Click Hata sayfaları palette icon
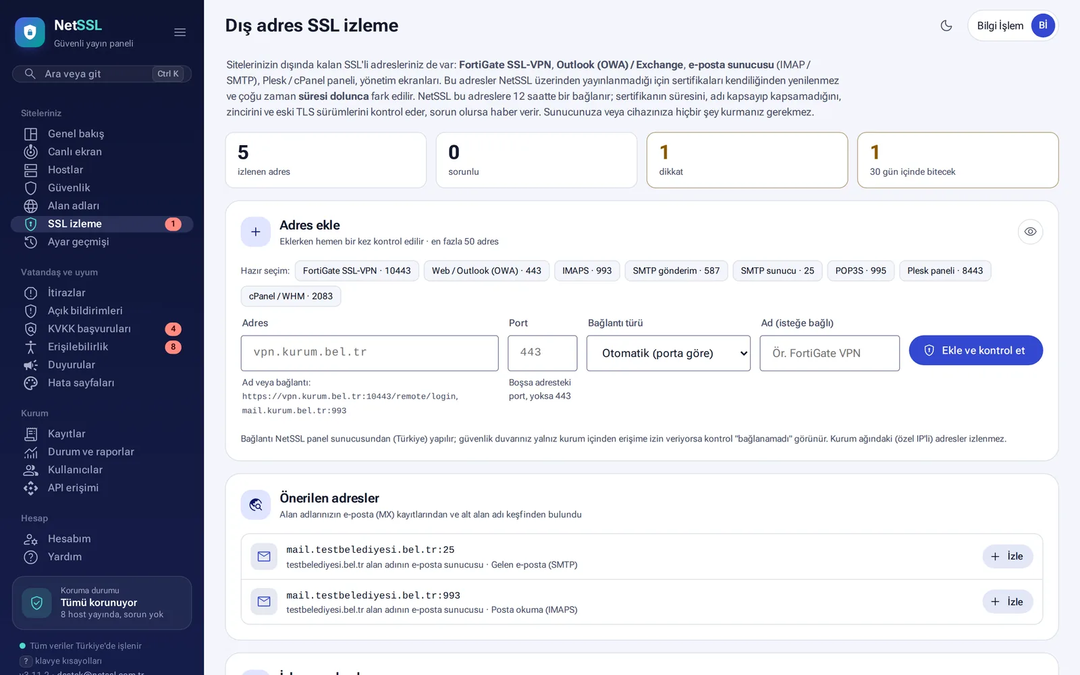The image size is (1080, 675). tap(31, 383)
